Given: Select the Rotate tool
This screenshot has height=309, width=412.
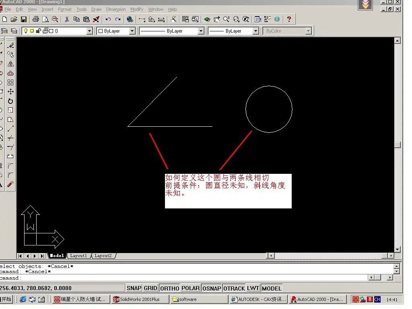Looking at the screenshot, I should 10,101.
